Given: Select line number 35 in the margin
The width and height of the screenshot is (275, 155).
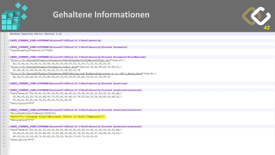Looking at the screenshot, I should [4, 146].
